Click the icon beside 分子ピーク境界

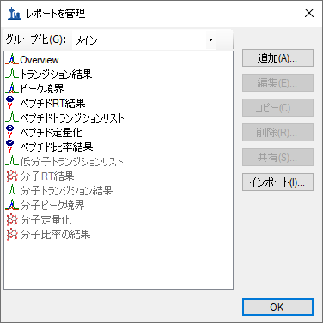(11, 205)
